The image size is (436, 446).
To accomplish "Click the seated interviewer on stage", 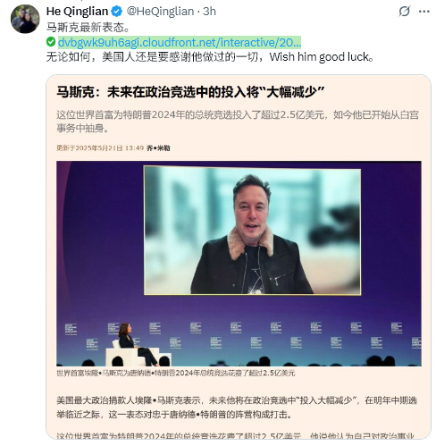I will tap(136, 344).
